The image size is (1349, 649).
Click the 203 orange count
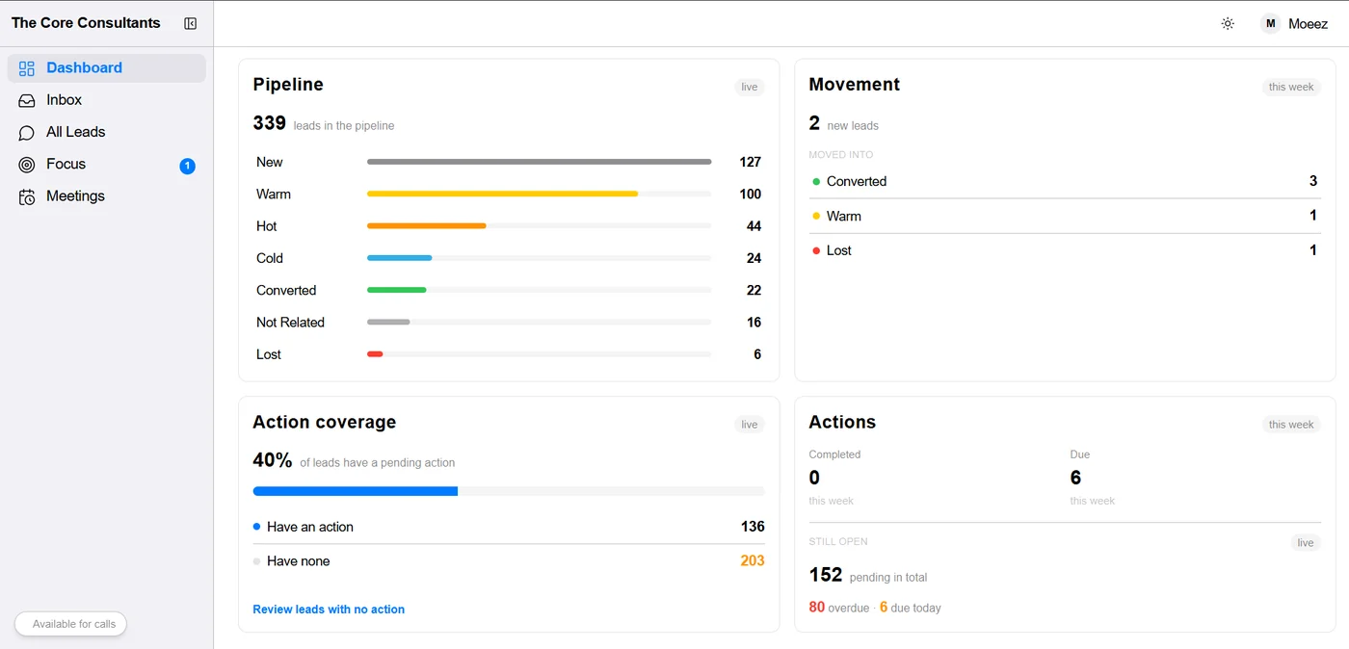(x=753, y=561)
